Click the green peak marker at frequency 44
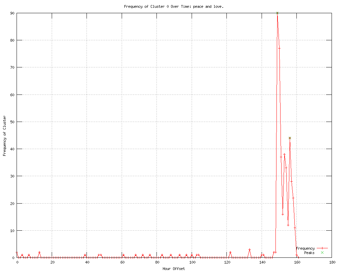Screen dimensions: 338x271 290,138
